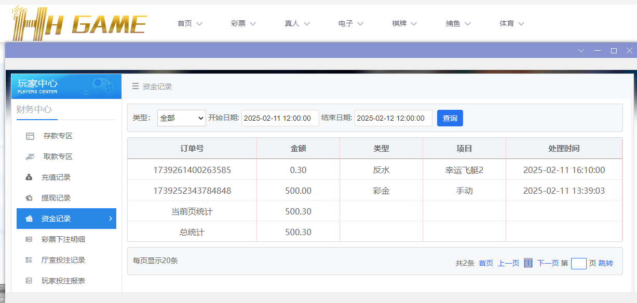Click the deposit area (存款专区) sidebar icon
Image resolution: width=637 pixels, height=303 pixels.
tap(30, 136)
